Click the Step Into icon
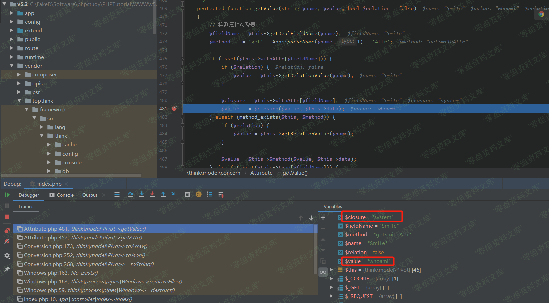 coord(142,195)
